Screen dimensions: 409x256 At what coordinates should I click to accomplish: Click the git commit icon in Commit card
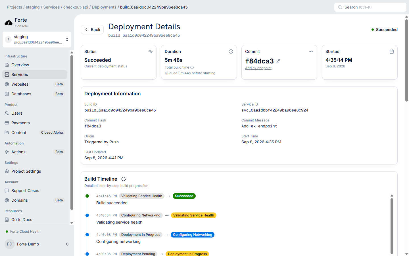point(311,51)
